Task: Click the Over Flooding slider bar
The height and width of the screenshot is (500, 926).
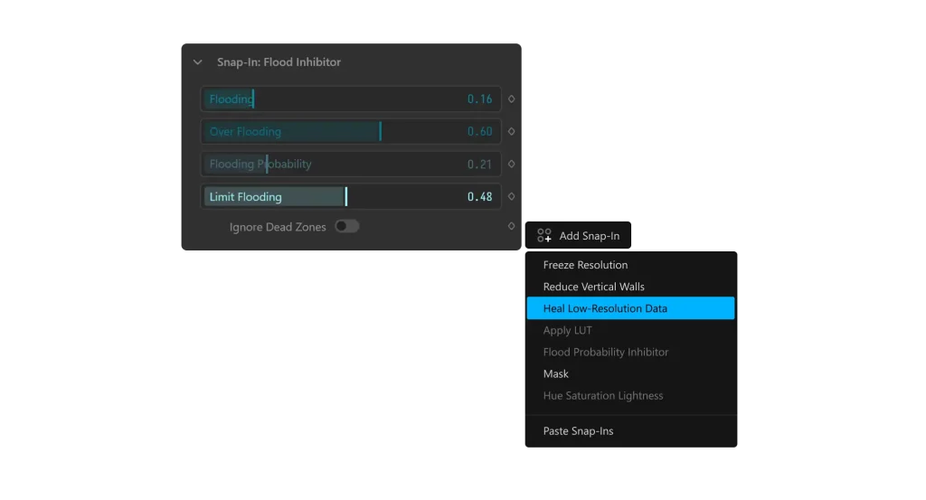Action: [350, 132]
